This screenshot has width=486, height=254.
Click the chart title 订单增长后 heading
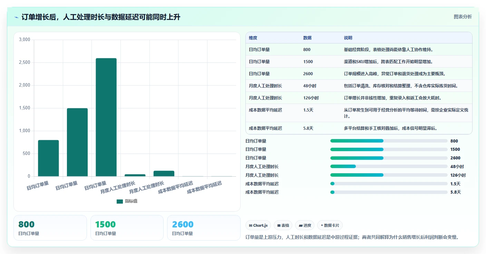click(101, 17)
